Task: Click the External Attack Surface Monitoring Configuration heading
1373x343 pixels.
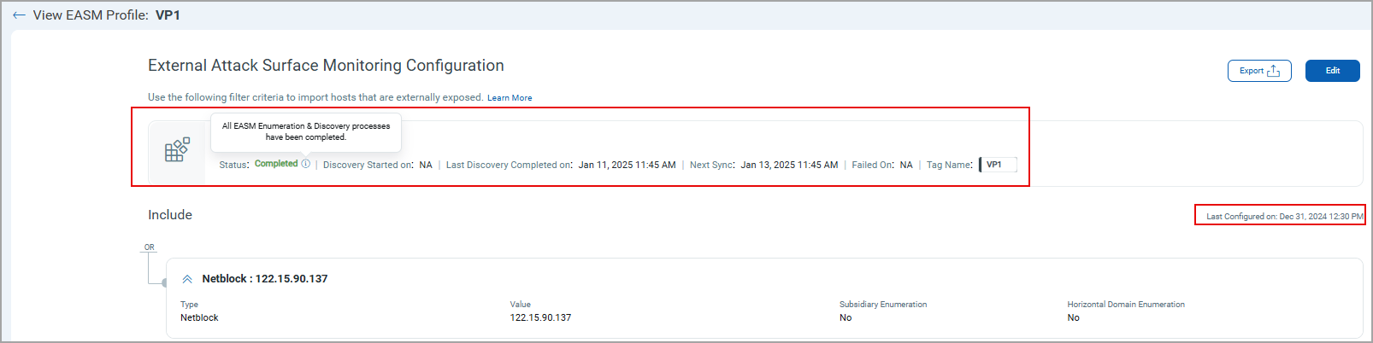Action: (326, 66)
